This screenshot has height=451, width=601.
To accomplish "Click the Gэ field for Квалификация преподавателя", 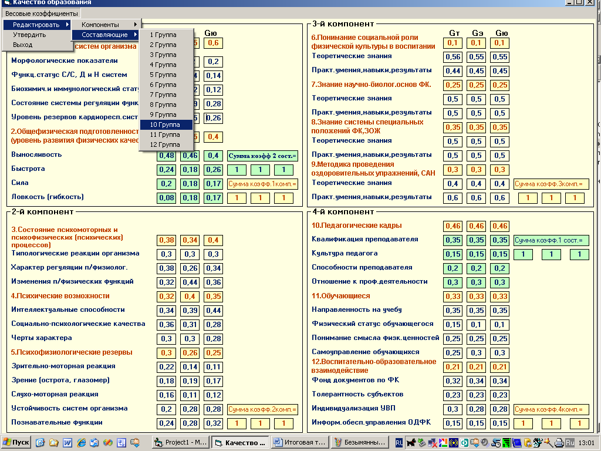I will 476,240.
